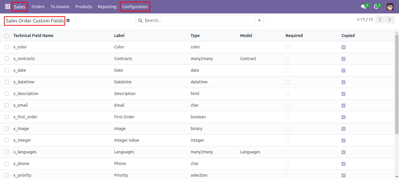Click the Contract model cell
This screenshot has height=179, width=399.
pyautogui.click(x=248, y=59)
